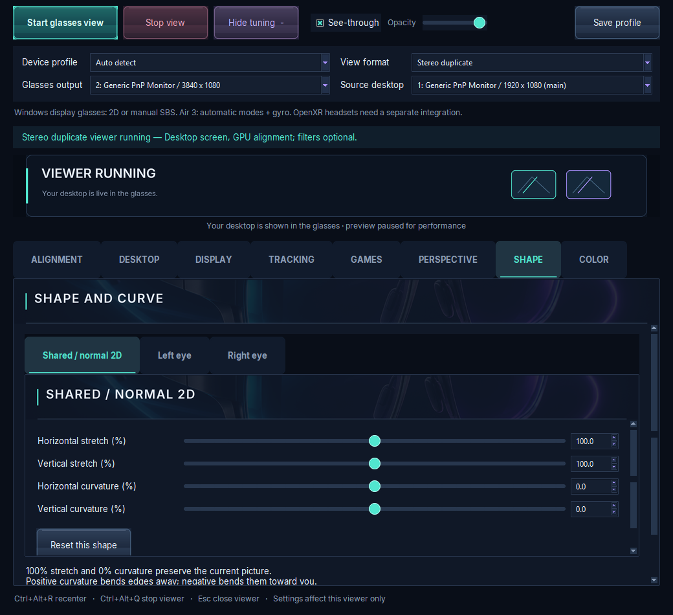673x615 pixels.
Task: Open the View format dropdown
Action: (x=531, y=63)
